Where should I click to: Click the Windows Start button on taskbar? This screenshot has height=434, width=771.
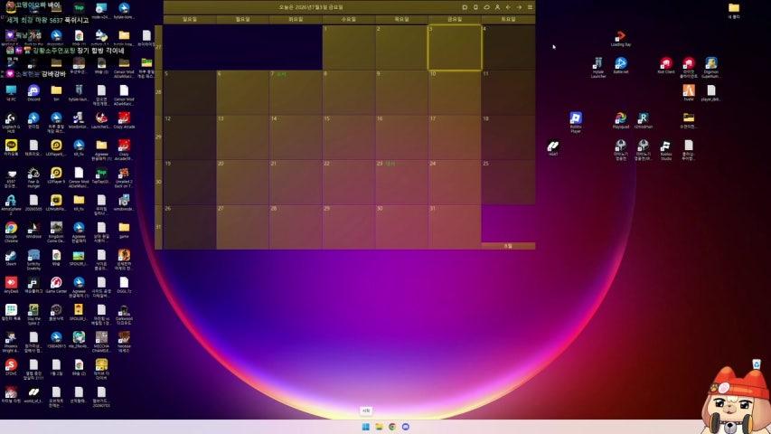click(365, 427)
